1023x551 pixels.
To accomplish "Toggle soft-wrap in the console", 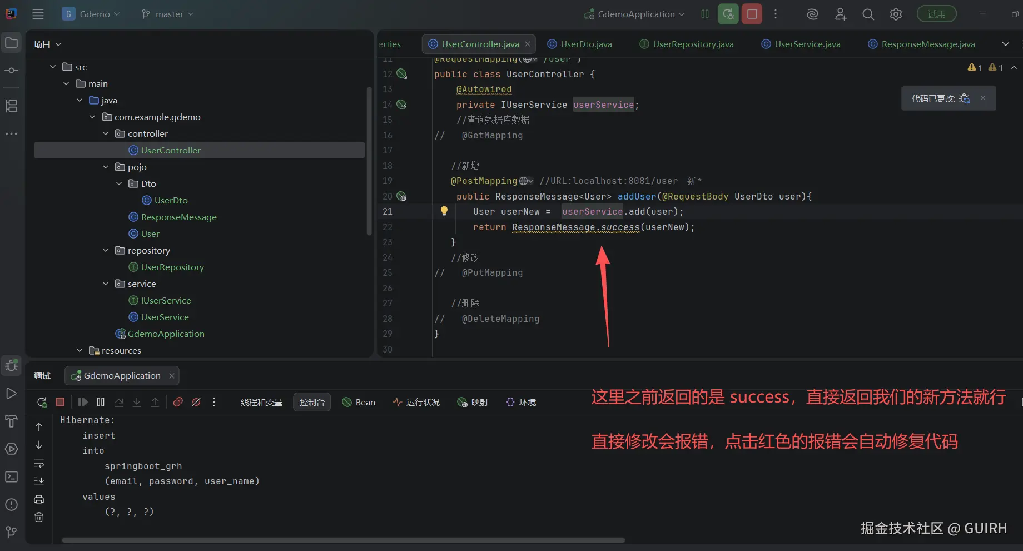I will tap(39, 463).
